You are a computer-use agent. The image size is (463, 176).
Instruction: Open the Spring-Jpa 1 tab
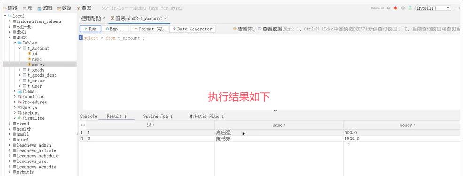(x=157, y=117)
